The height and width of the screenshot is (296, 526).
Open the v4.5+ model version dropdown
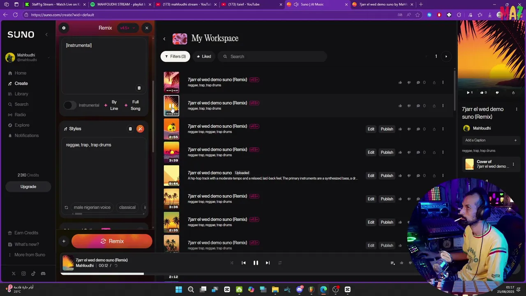pyautogui.click(x=127, y=28)
